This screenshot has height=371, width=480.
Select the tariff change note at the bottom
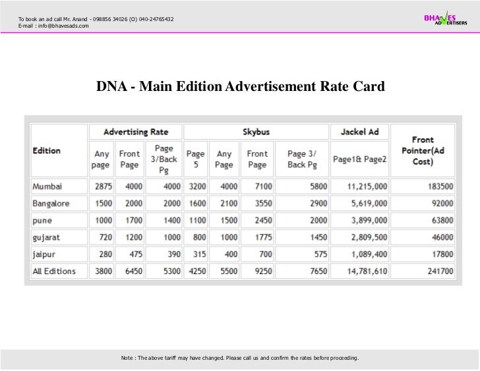click(240, 358)
